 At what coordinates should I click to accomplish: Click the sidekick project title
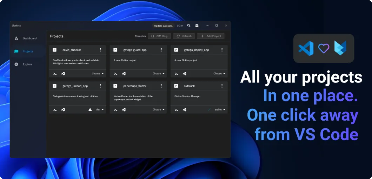point(189,86)
